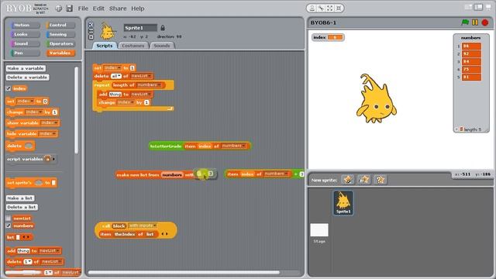Click the red stop all button
The width and height of the screenshot is (496, 279).
485,22
